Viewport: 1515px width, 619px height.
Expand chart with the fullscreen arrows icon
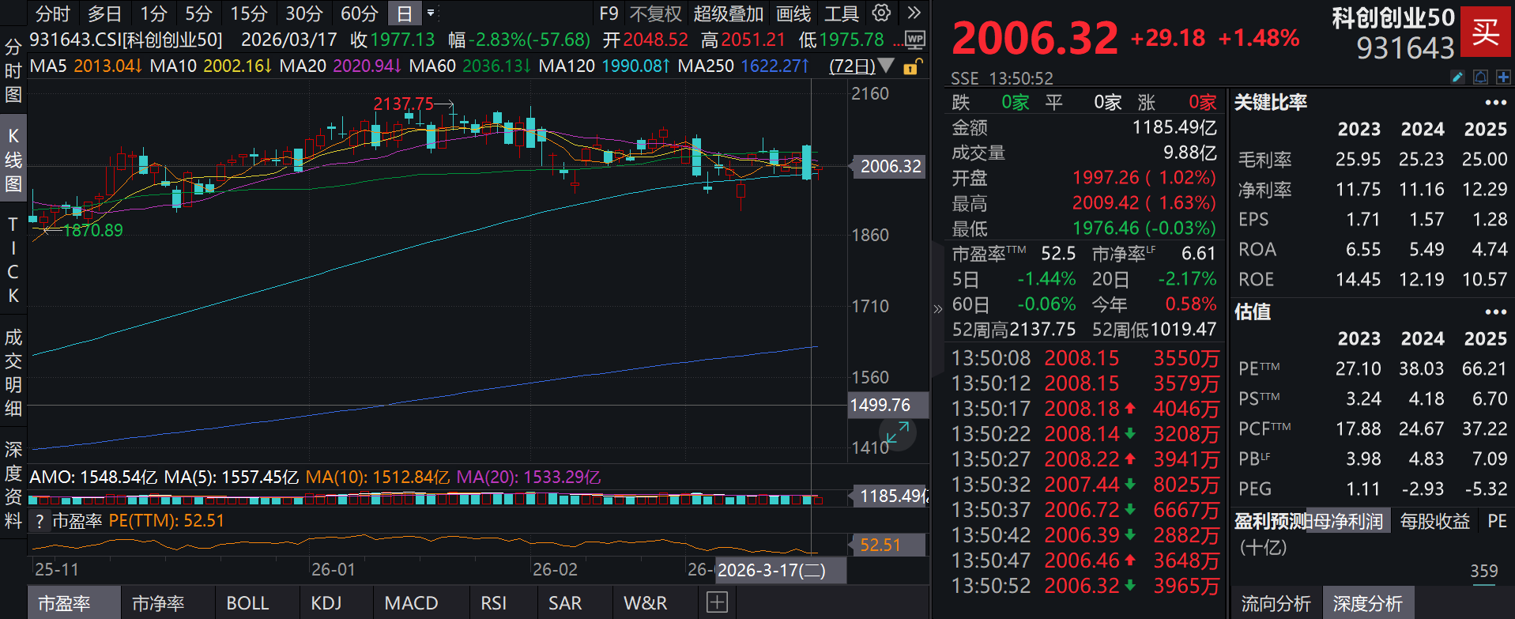click(x=897, y=433)
